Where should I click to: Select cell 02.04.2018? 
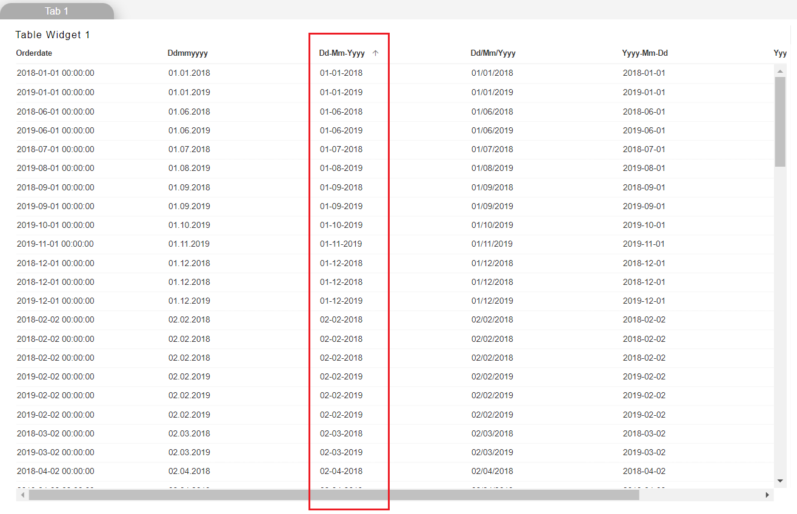click(189, 472)
